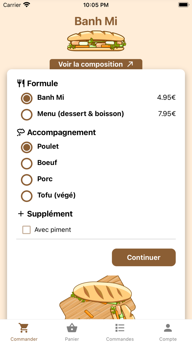192x342 pixels.
Task: Select Tofu (végé) option
Action: pos(27,196)
